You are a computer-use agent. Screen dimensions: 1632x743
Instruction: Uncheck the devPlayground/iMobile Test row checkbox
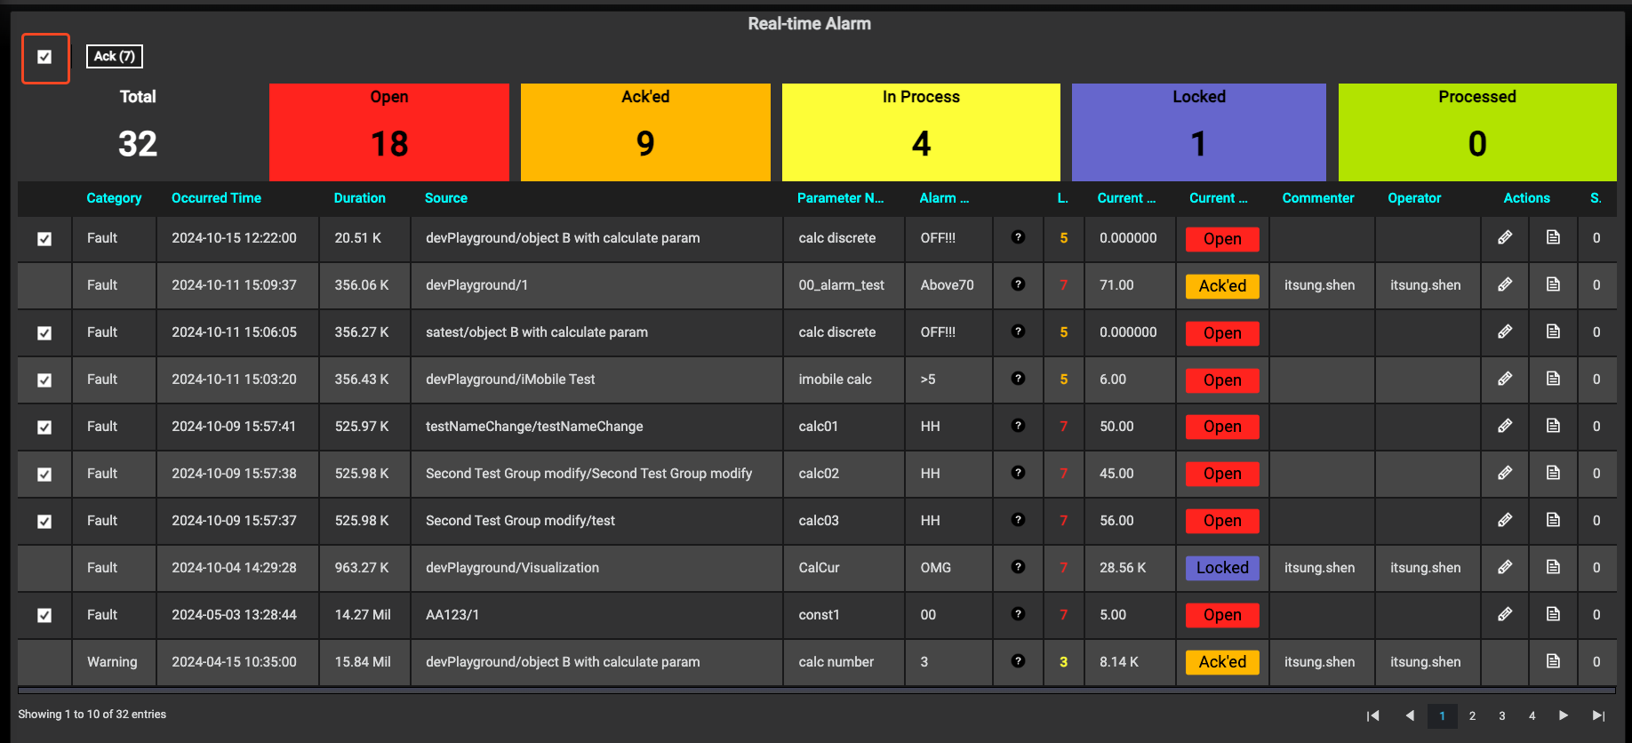(44, 380)
